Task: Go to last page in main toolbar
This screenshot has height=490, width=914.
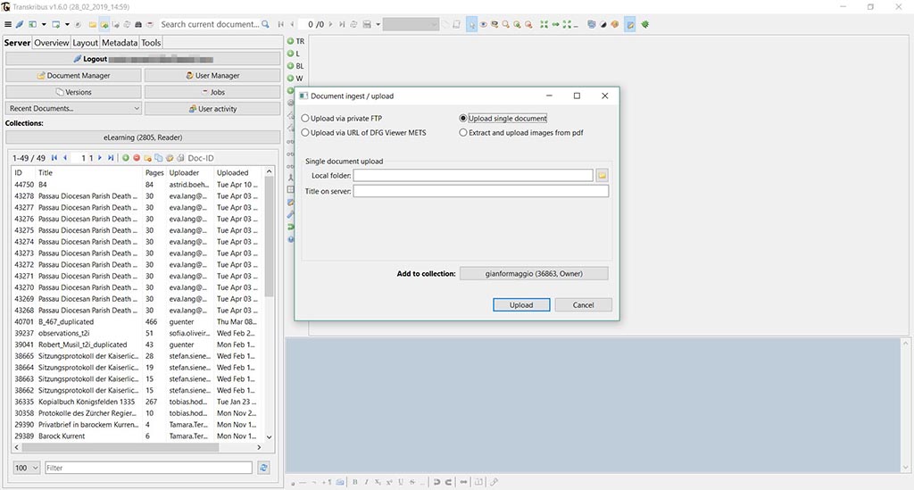Action: (342, 24)
